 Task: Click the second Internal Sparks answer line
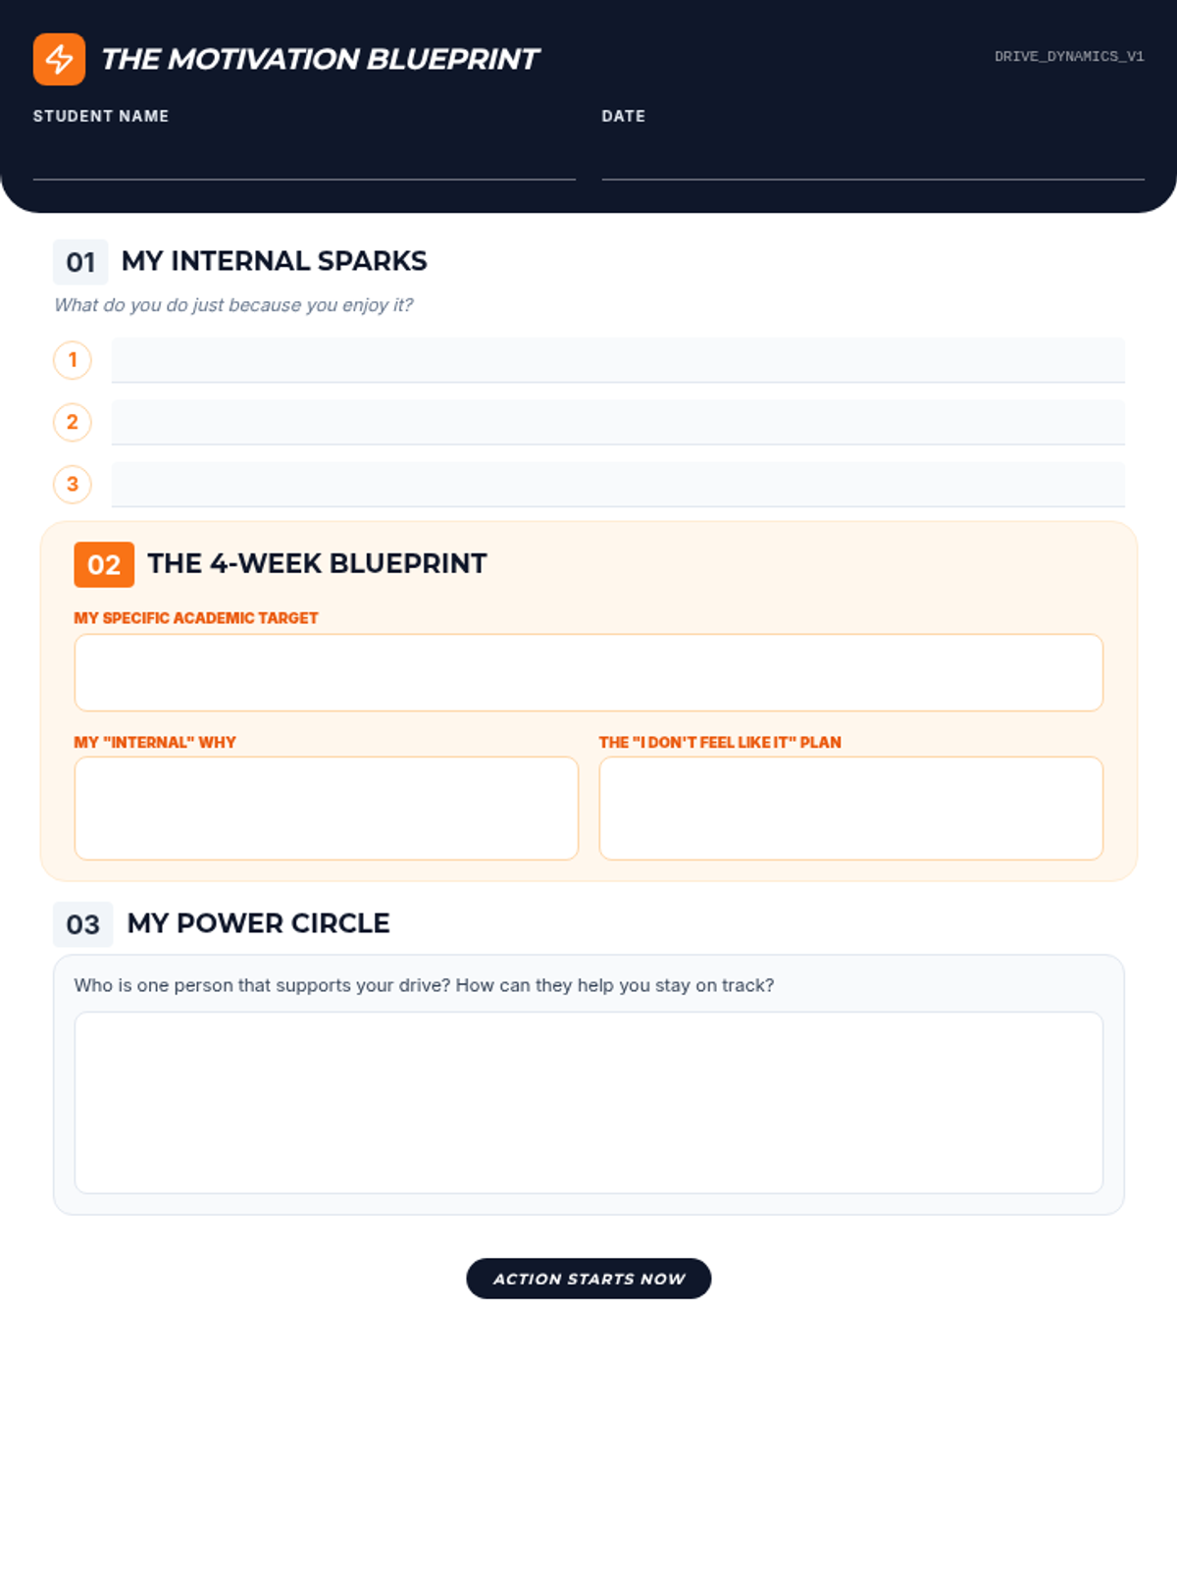618,422
